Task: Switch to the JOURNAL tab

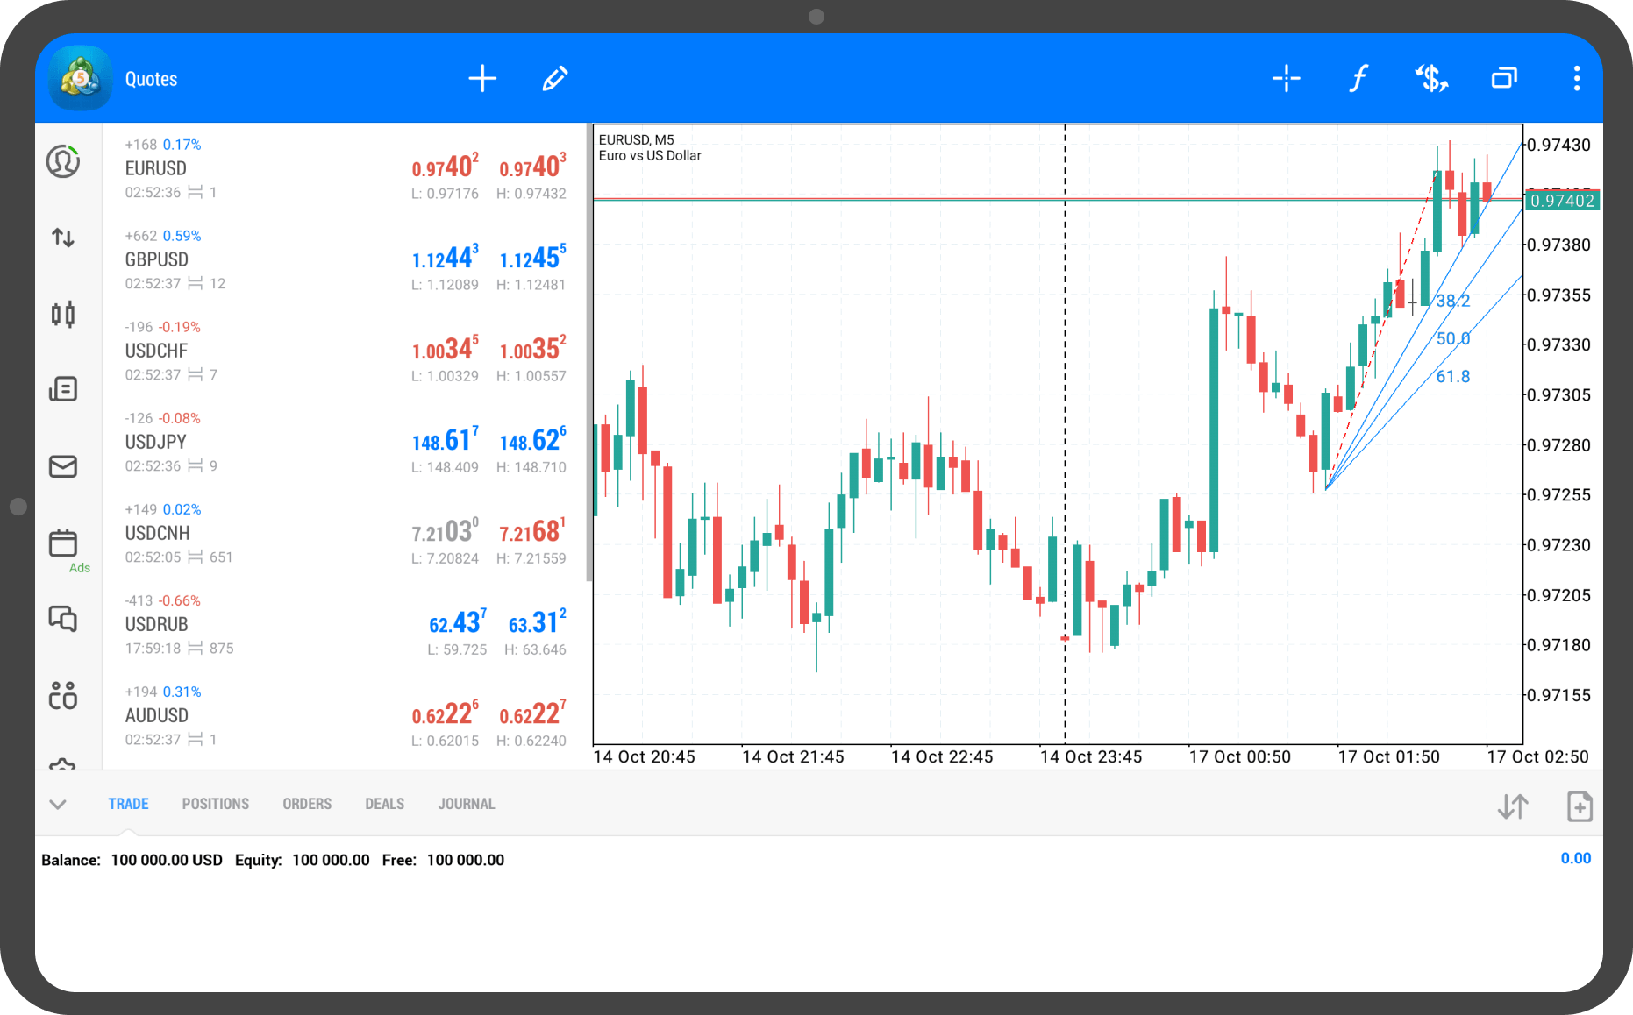Action: [466, 803]
